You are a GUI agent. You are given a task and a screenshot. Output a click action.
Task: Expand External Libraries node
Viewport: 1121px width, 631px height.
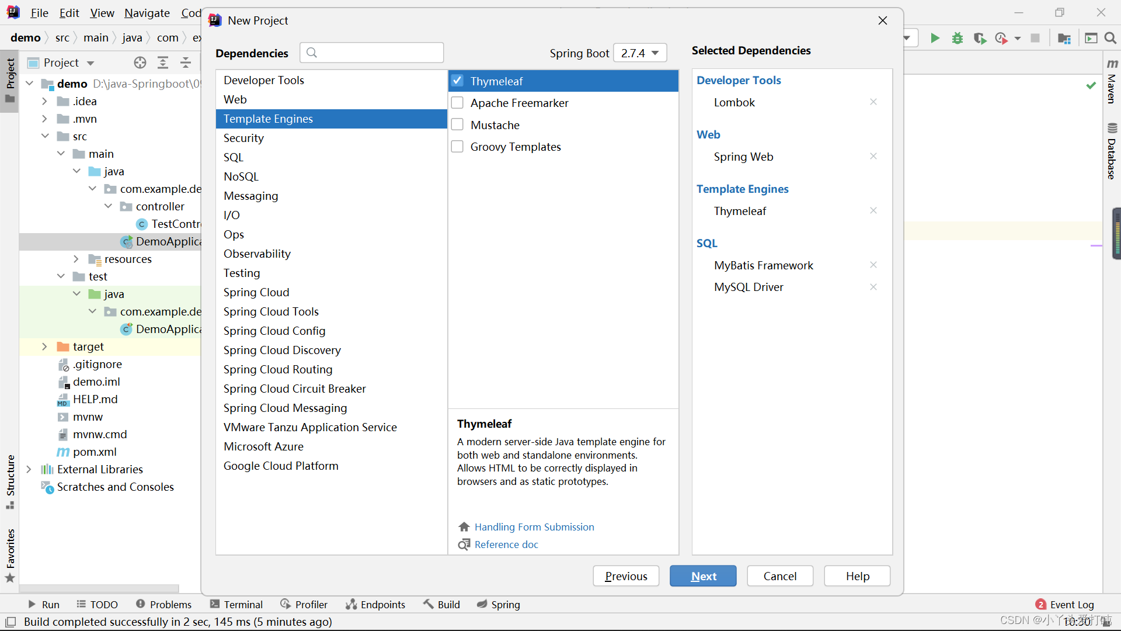click(29, 469)
